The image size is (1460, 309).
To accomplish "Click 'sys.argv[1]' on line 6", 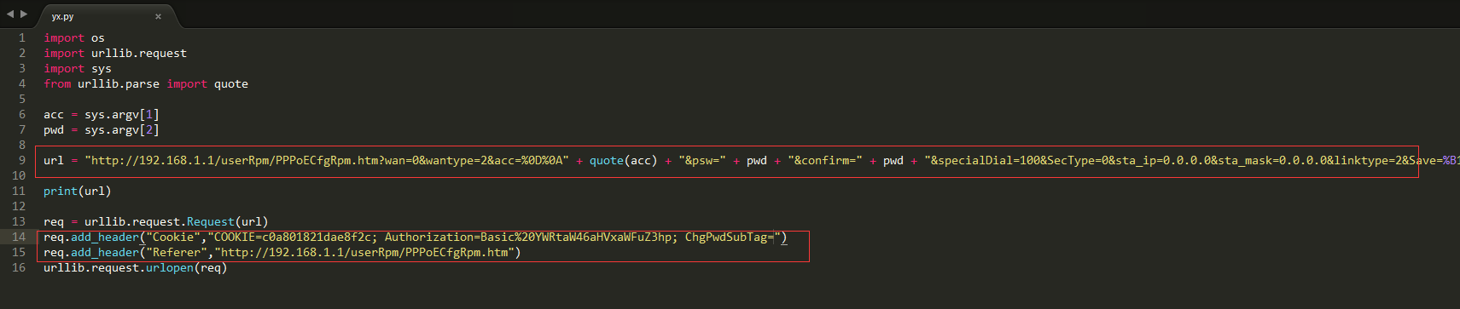I will (x=122, y=114).
